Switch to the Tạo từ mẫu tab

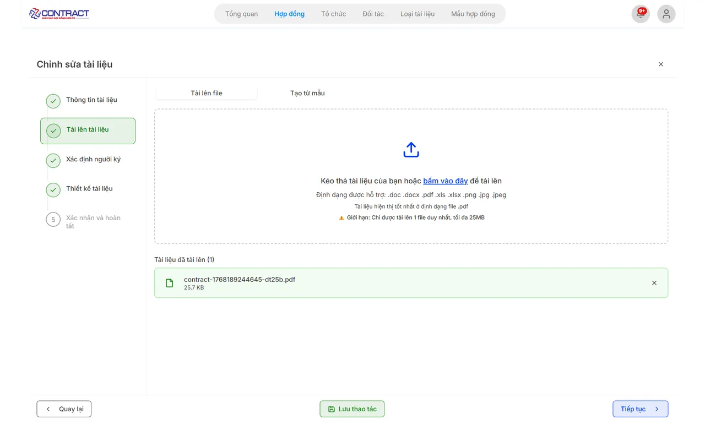click(307, 93)
